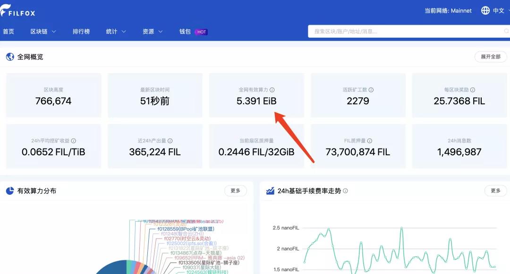Screen dimensions: 510x274
Task: Click 更多 next to 有效算力分布
Action: coord(235,191)
